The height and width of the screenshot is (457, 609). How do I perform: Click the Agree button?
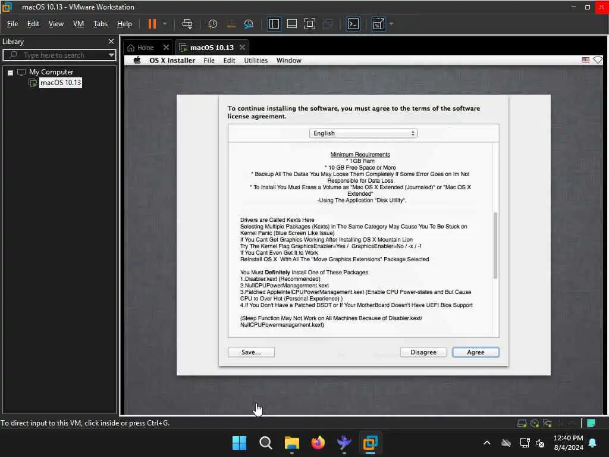[x=476, y=352]
